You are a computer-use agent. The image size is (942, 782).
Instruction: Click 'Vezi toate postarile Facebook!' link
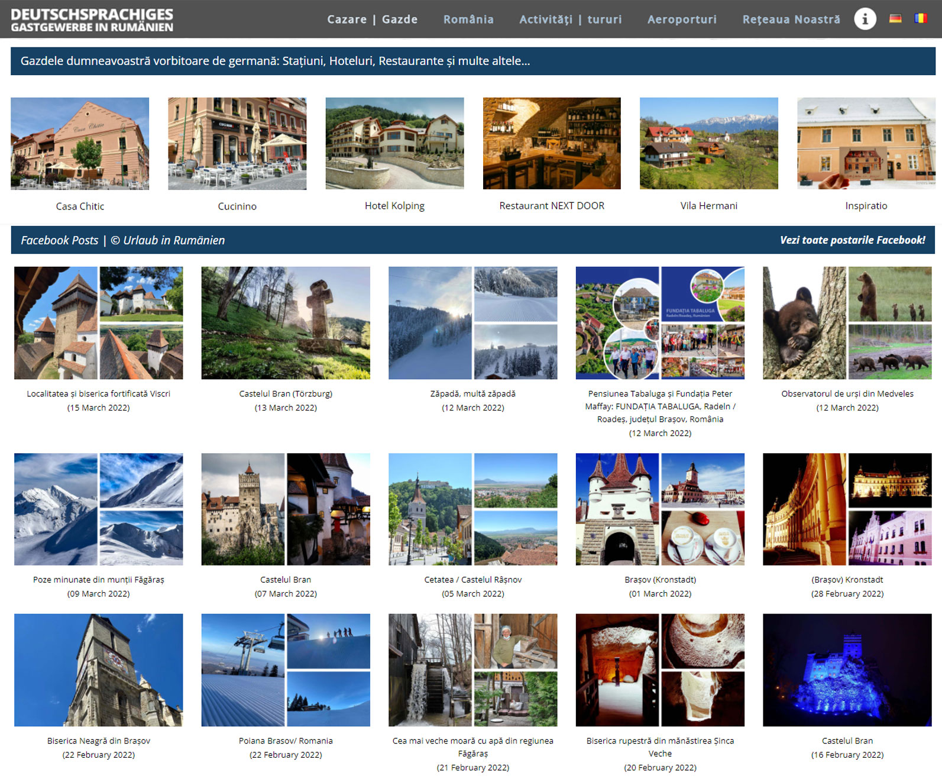852,240
